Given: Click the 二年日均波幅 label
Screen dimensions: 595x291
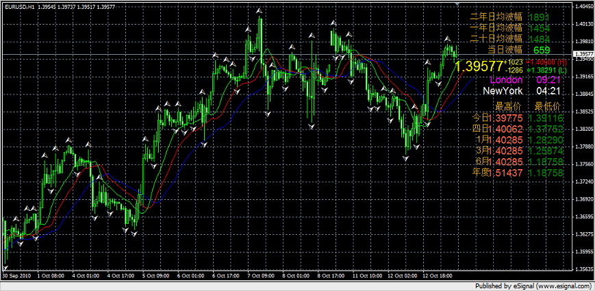Looking at the screenshot, I should coord(496,16).
